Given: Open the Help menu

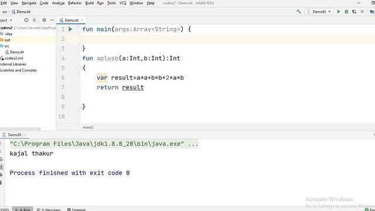Looking at the screenshot, I should click(x=151, y=3).
